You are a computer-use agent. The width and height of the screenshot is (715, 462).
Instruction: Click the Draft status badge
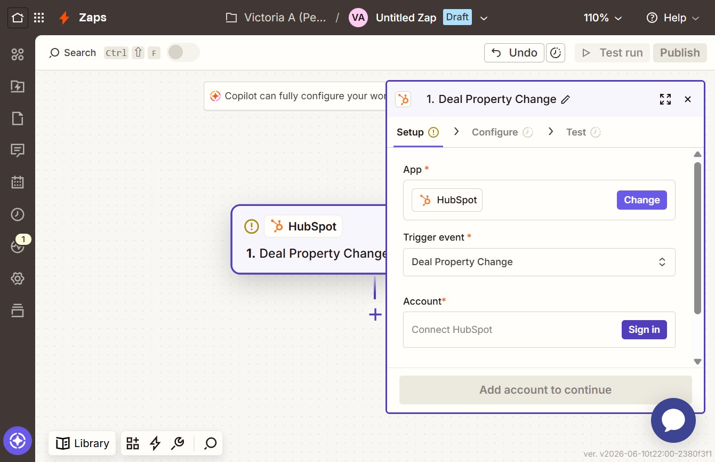point(457,17)
